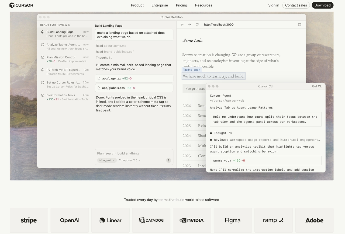Click the Contact sales button

296,5
